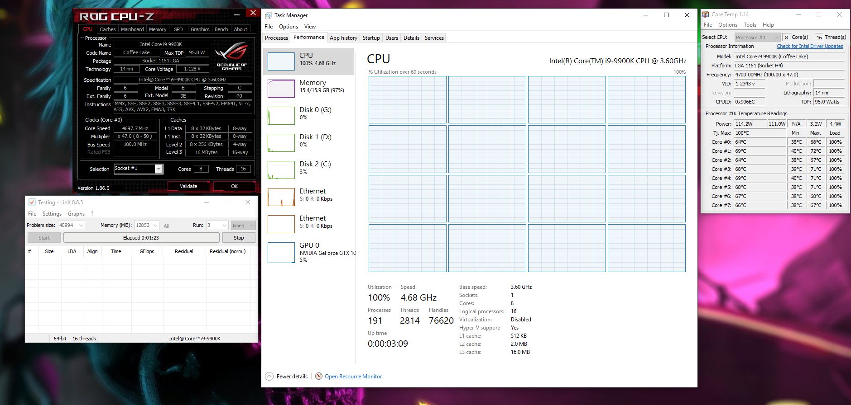Open the Settings menu in LinX
This screenshot has height=405, width=851.
pos(52,214)
